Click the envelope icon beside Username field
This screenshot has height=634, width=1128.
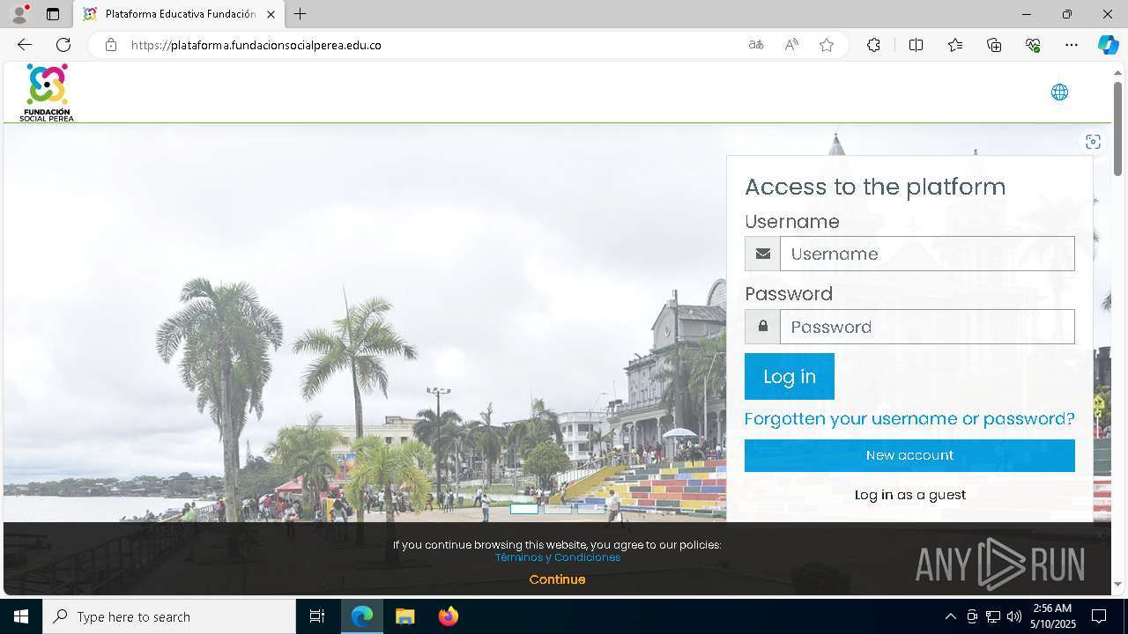(x=763, y=254)
